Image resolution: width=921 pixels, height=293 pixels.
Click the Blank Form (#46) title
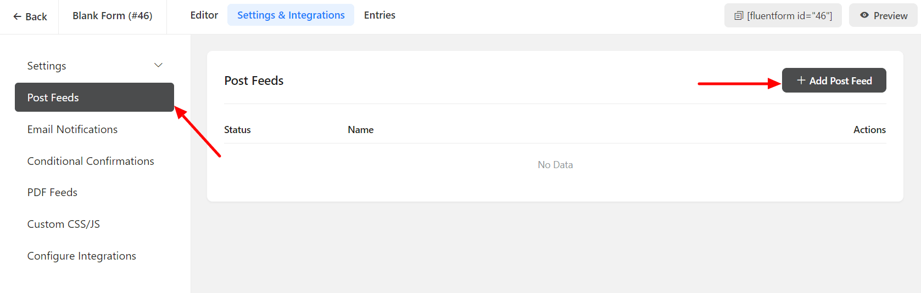click(113, 16)
